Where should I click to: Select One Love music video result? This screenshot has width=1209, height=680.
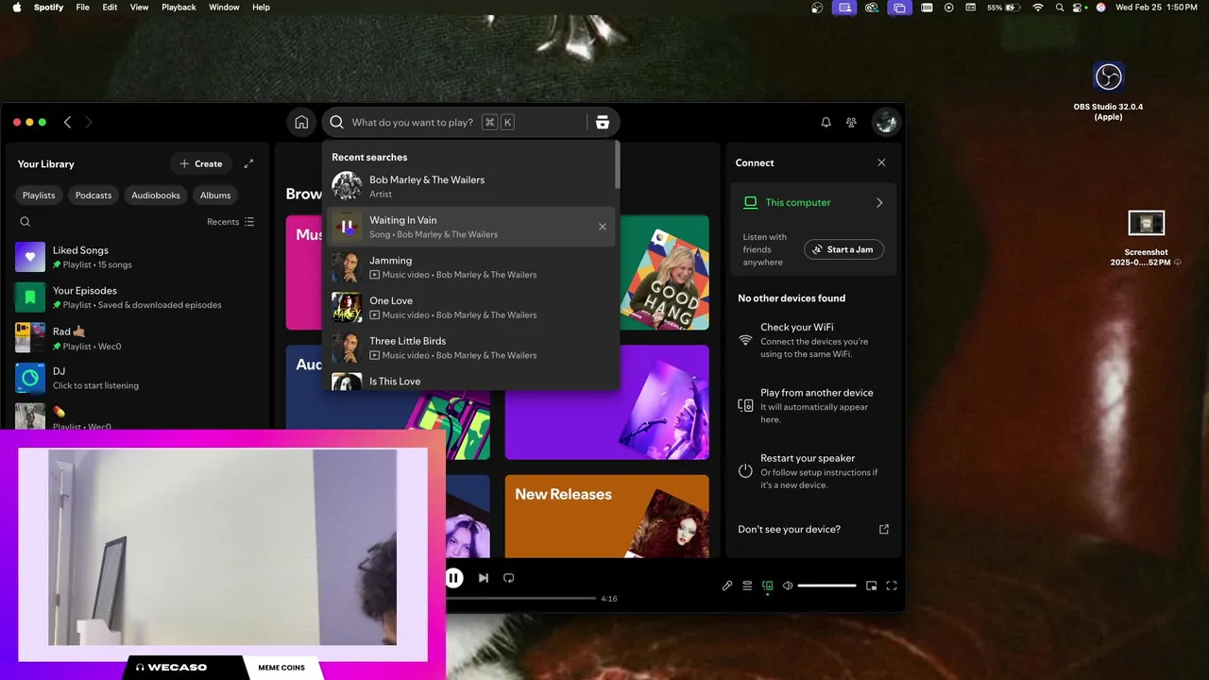[x=471, y=308]
